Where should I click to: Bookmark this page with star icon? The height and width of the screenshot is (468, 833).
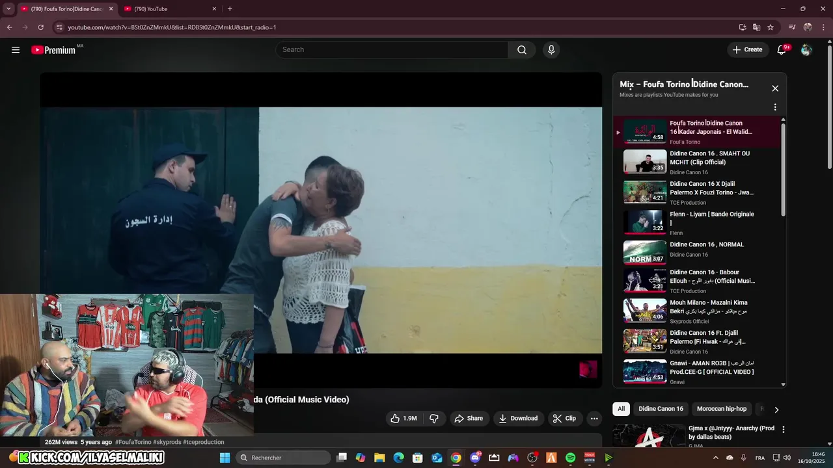(x=771, y=27)
